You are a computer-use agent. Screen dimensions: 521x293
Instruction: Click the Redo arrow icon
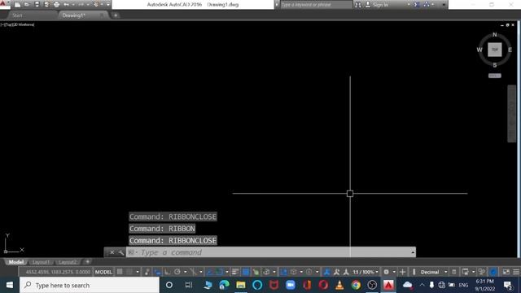(81, 5)
